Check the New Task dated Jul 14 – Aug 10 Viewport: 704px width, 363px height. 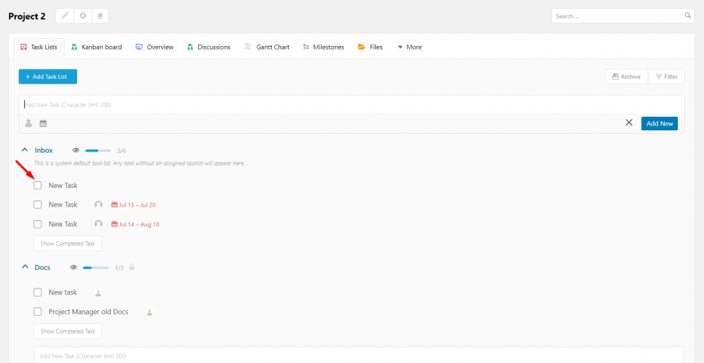click(38, 224)
